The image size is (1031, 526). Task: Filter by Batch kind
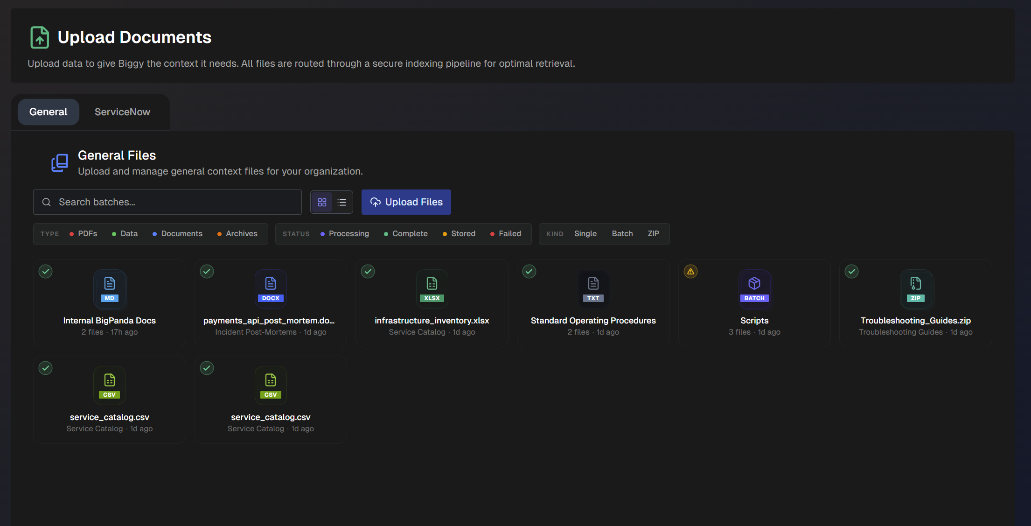click(x=622, y=234)
